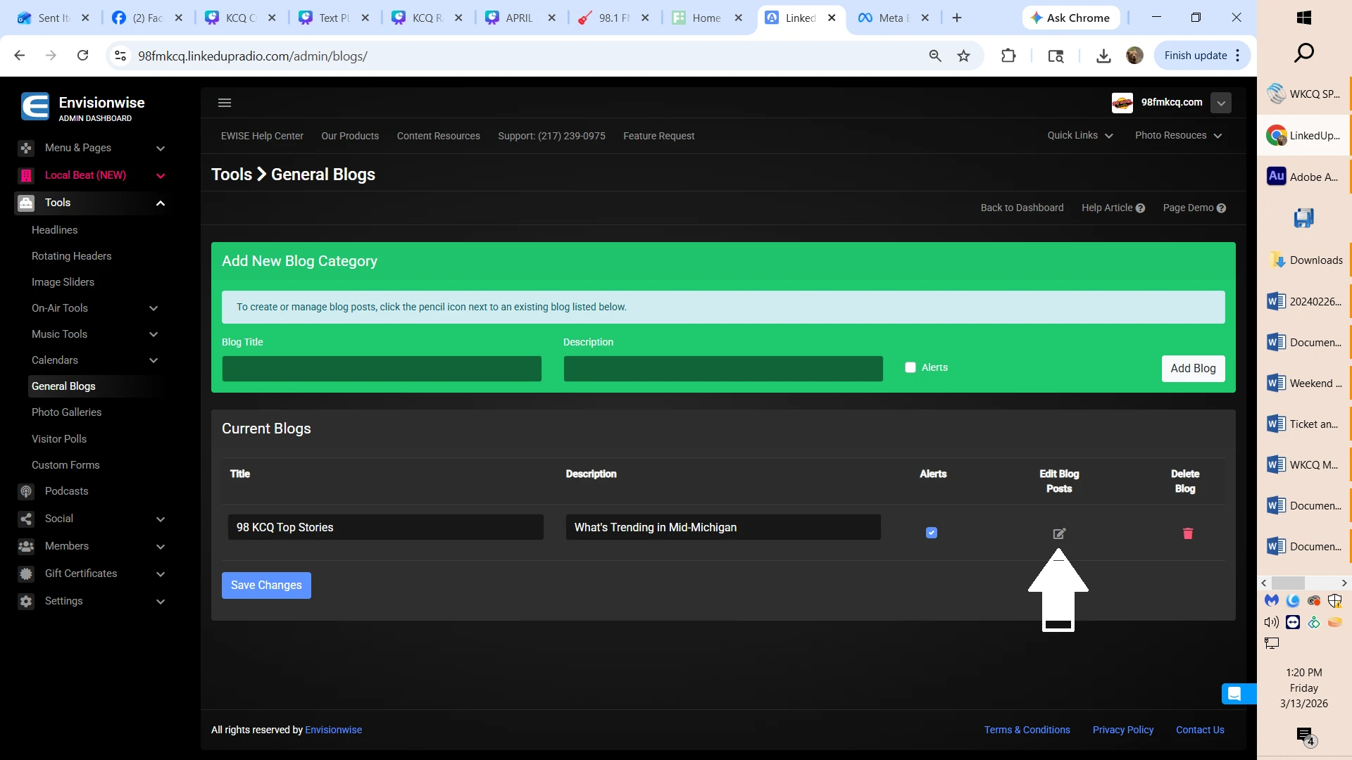1352x760 pixels.
Task: Open the browser extensions puzzle icon
Action: click(1008, 56)
